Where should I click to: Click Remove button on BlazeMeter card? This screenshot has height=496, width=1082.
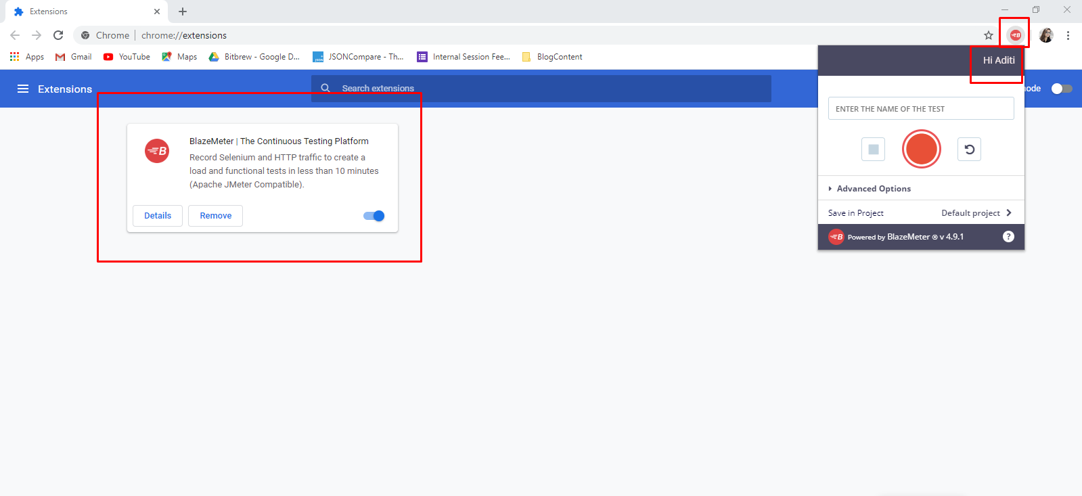point(216,216)
